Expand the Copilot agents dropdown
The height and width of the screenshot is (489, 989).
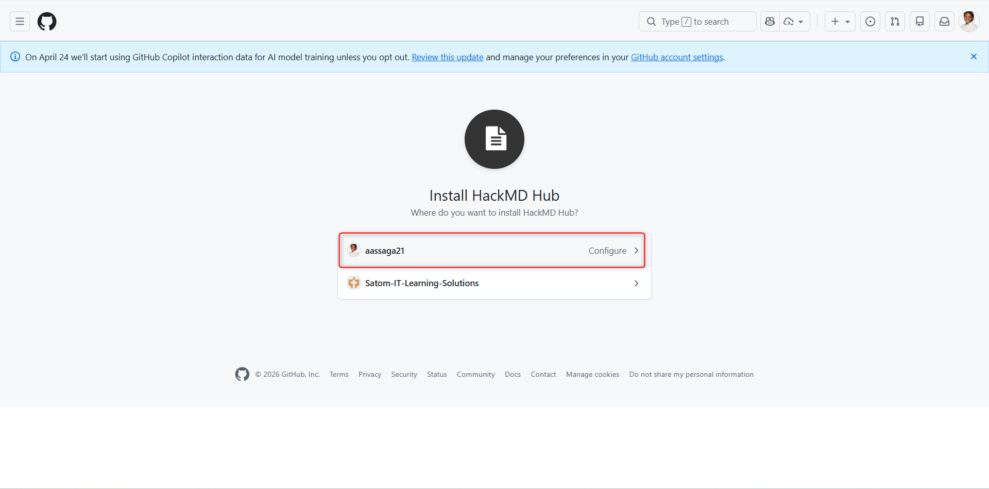pos(794,22)
